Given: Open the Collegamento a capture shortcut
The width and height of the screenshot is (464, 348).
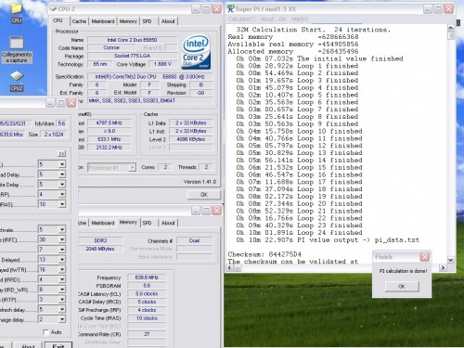Looking at the screenshot, I should click(x=17, y=49).
